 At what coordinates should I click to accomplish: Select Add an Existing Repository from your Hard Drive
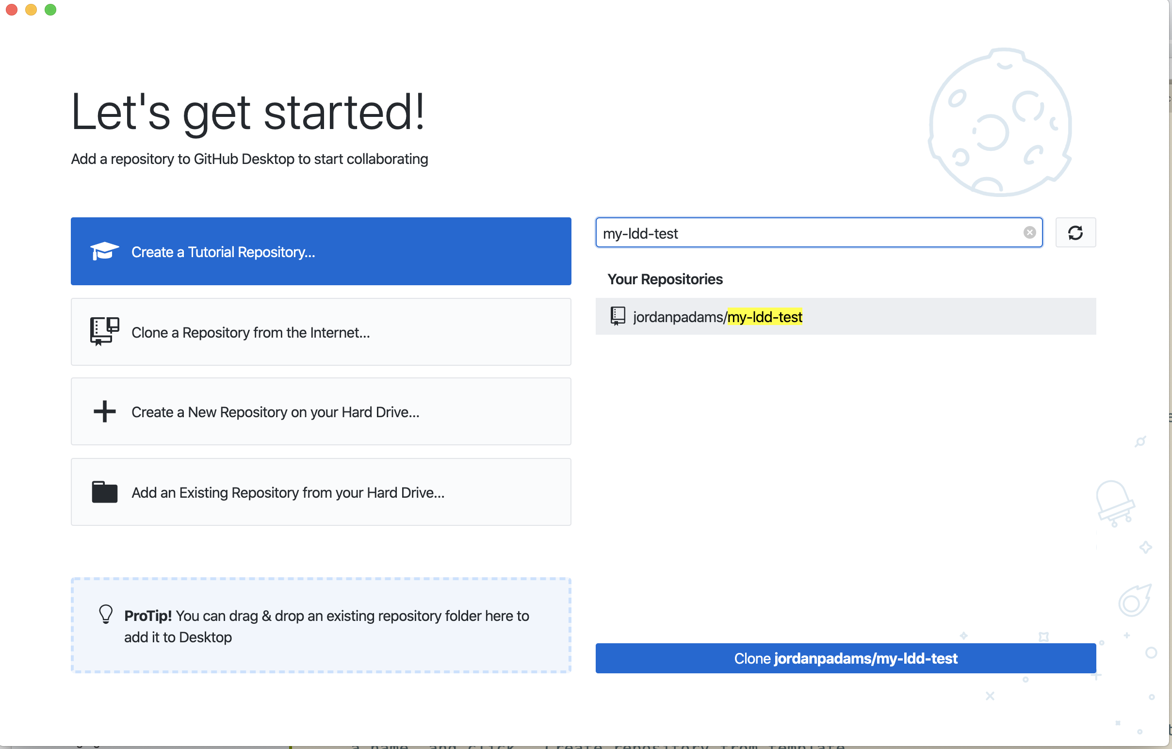click(x=321, y=492)
